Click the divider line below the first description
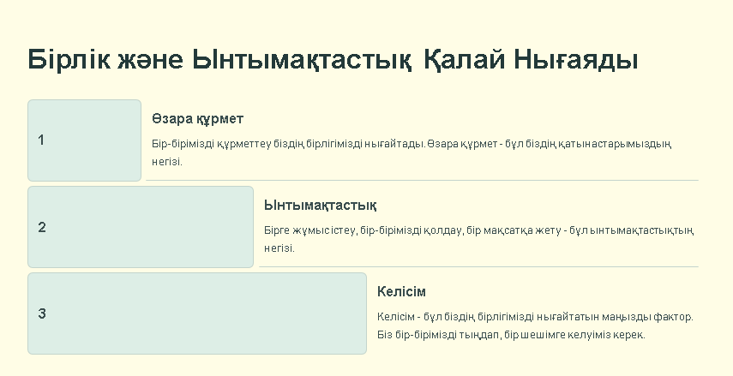733x376 pixels. click(422, 181)
